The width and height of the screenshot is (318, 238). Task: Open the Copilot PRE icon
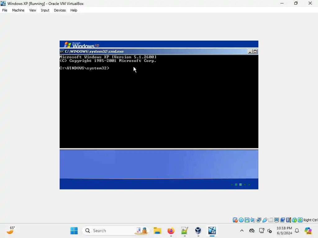coord(308,231)
